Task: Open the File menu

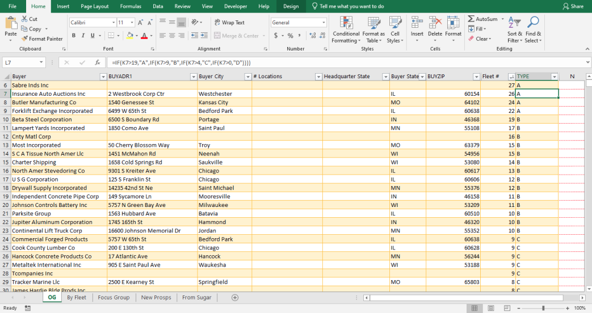Action: 12,6
